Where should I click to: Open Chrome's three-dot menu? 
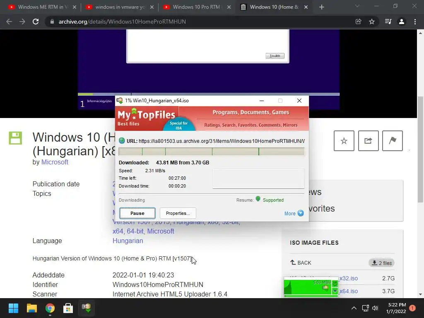415,22
